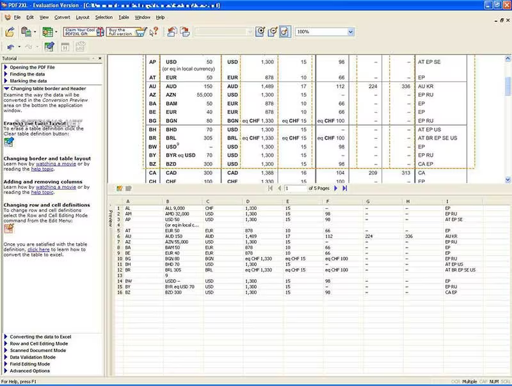Click the PDF view scroll down arrow
The image size is (512, 386).
point(508,180)
